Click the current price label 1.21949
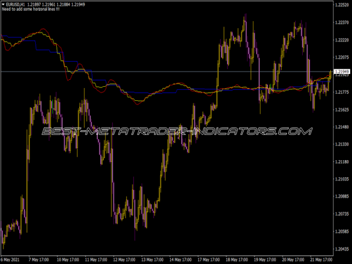Screen dimensions: 352x264 pyautogui.click(x=341, y=72)
